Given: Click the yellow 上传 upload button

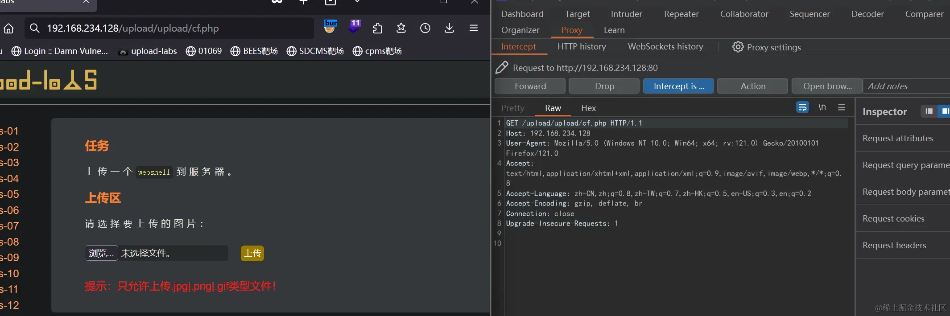Looking at the screenshot, I should [x=252, y=253].
